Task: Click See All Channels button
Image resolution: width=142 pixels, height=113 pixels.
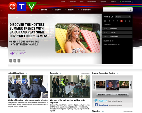Action: click(121, 95)
